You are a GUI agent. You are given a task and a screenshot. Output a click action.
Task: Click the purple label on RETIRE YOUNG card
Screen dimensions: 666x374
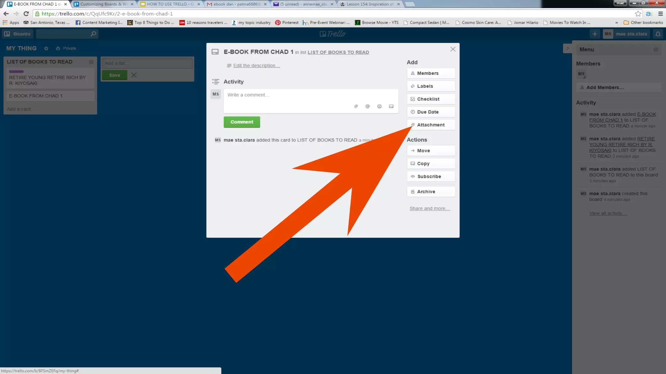16,71
